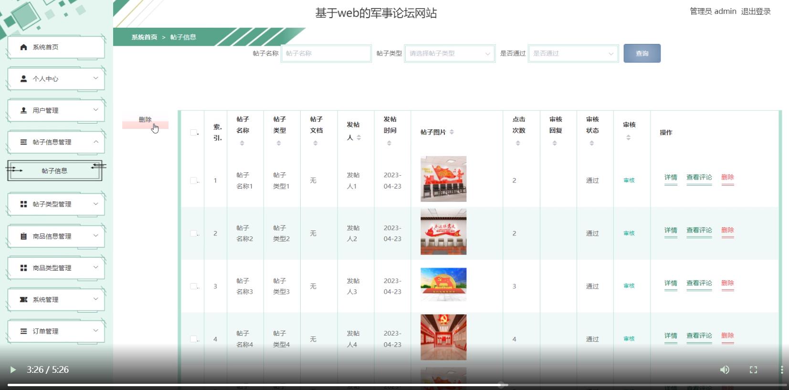The height and width of the screenshot is (390, 789).
Task: Sort table by 帖子类型 column arrows
Action: point(279,143)
